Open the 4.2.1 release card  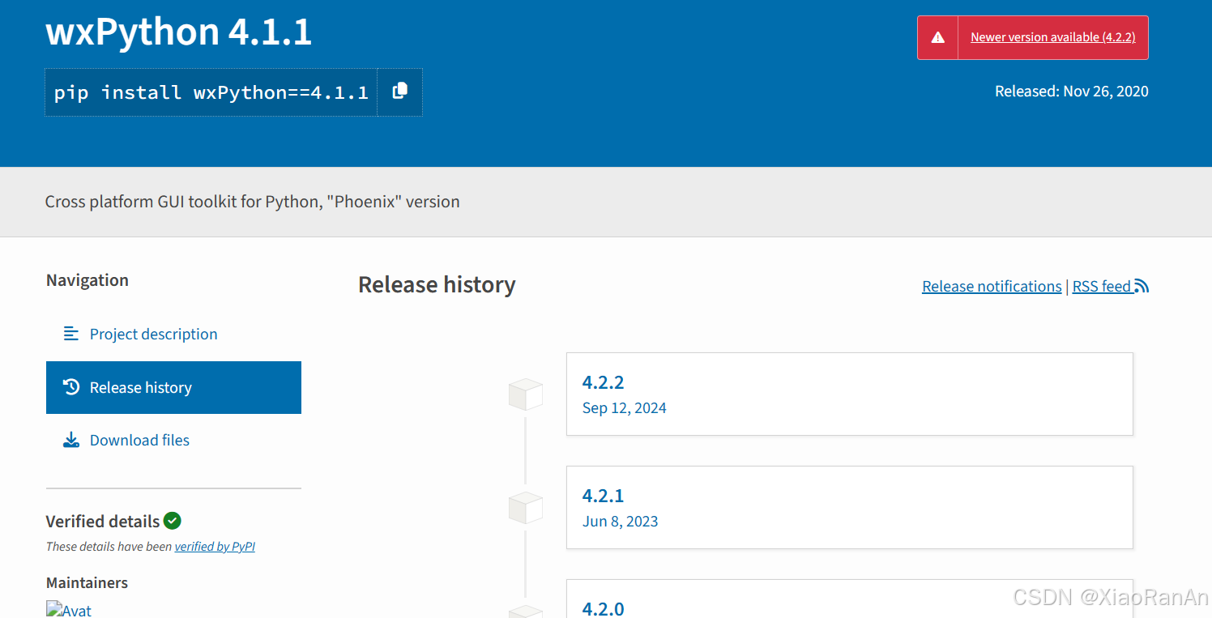pyautogui.click(x=849, y=507)
